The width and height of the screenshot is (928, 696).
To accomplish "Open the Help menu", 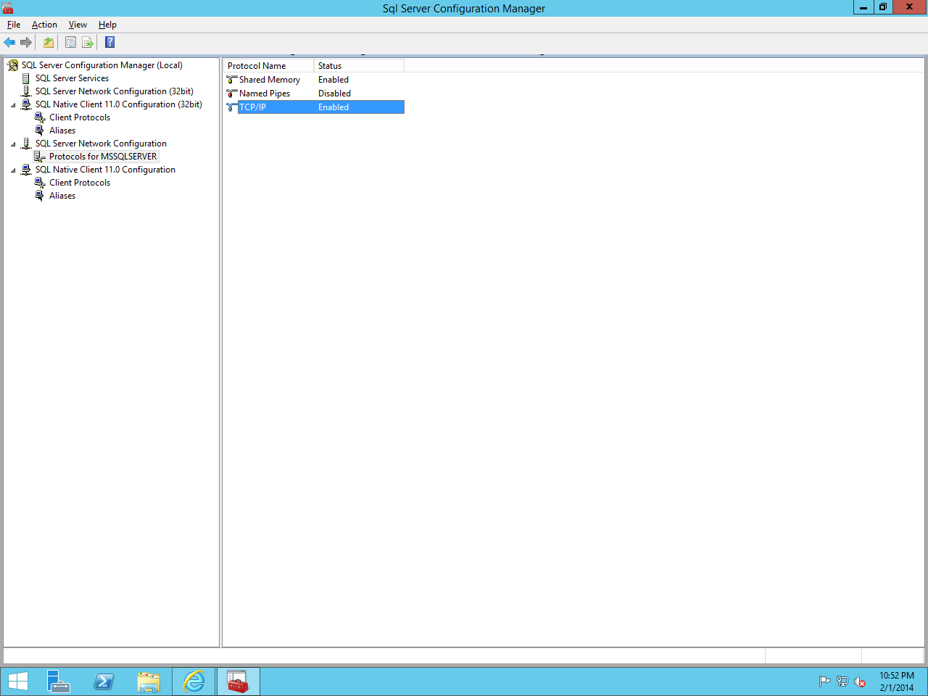I will [107, 25].
